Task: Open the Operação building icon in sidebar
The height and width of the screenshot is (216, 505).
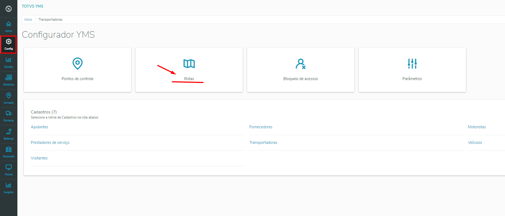Action: (x=9, y=149)
